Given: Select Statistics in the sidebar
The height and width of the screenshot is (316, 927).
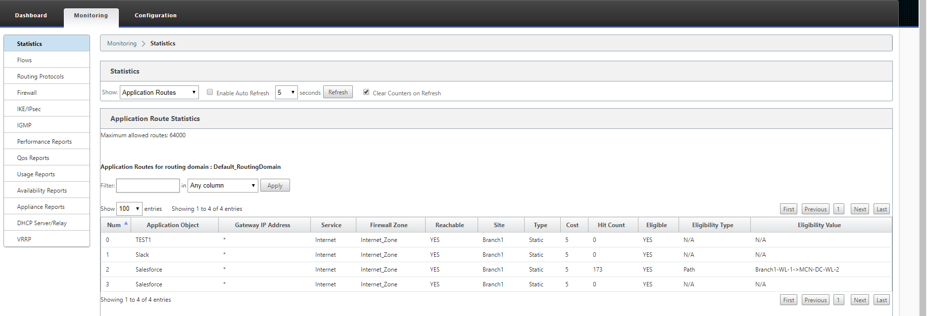Looking at the screenshot, I should pos(47,43).
